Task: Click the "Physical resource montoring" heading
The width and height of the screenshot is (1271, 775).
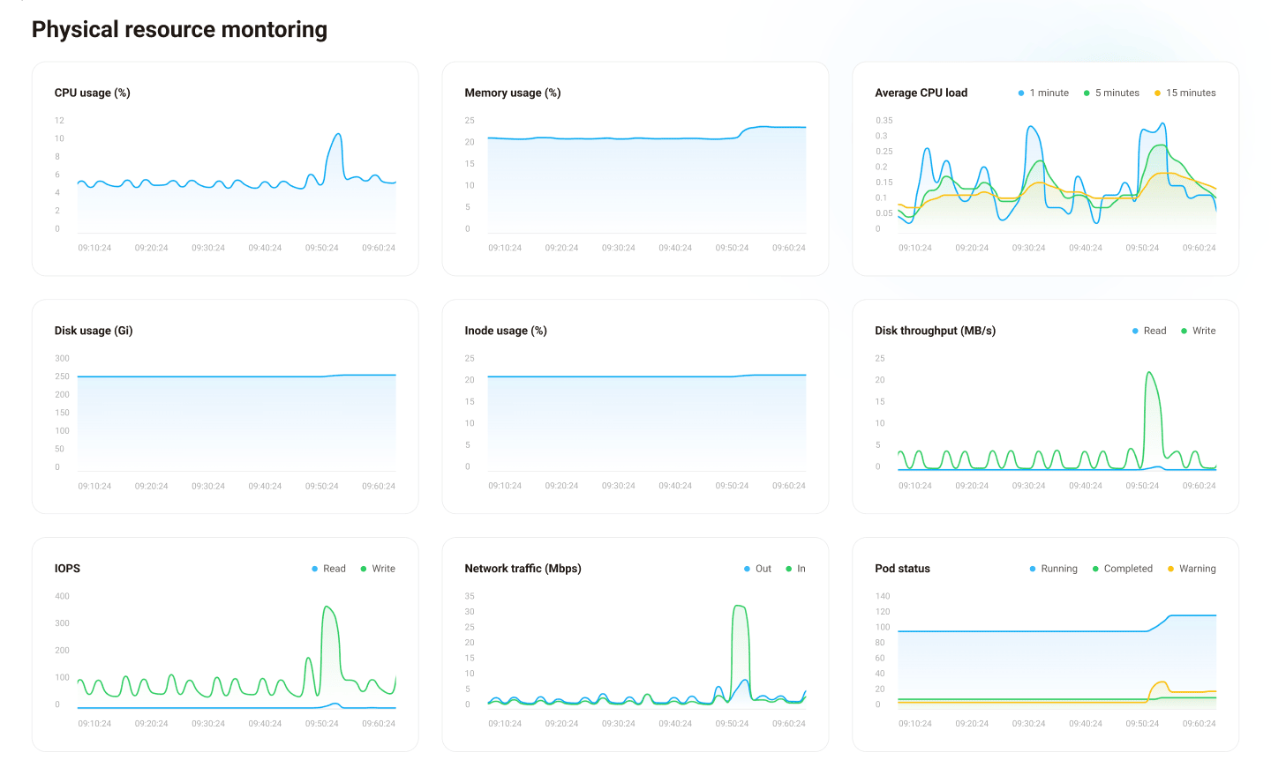Action: [179, 29]
